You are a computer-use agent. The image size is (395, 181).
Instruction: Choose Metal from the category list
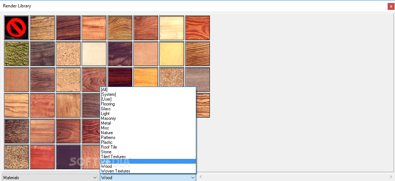click(x=148, y=123)
